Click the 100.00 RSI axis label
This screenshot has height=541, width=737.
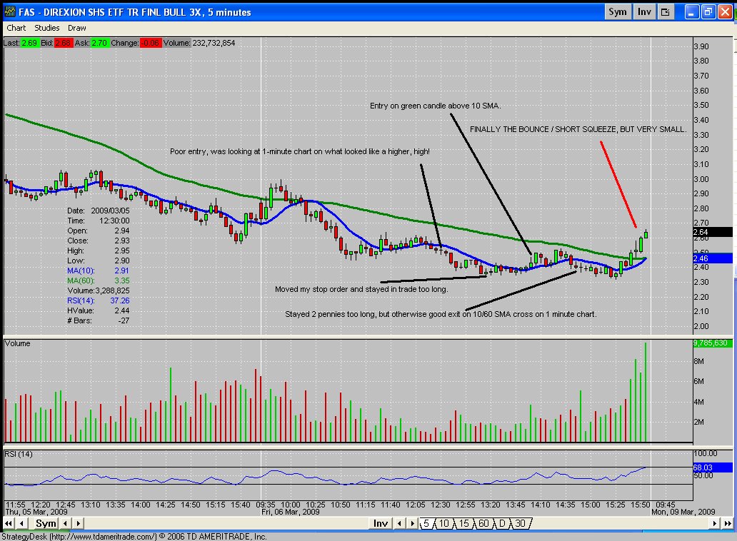tap(706, 453)
